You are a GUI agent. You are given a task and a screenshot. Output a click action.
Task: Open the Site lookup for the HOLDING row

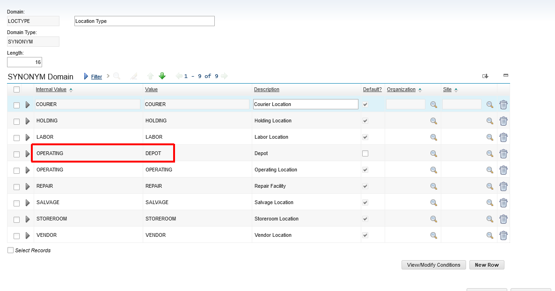pyautogui.click(x=489, y=121)
